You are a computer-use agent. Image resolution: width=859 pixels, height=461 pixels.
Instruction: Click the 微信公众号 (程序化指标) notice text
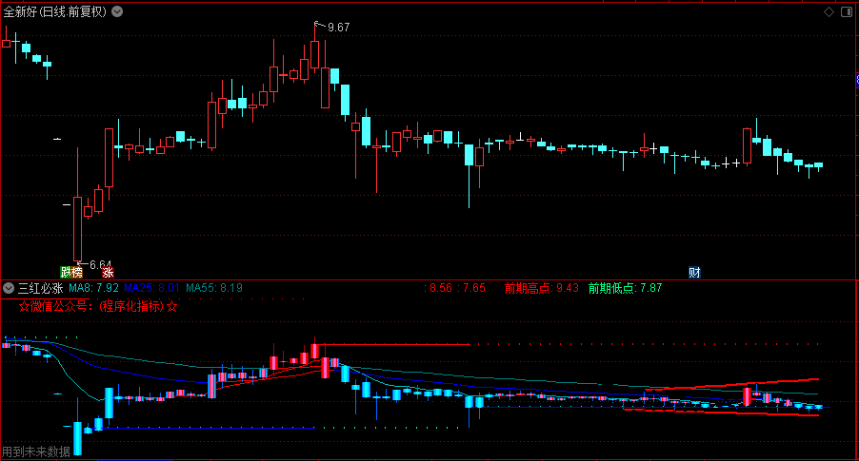[98, 306]
